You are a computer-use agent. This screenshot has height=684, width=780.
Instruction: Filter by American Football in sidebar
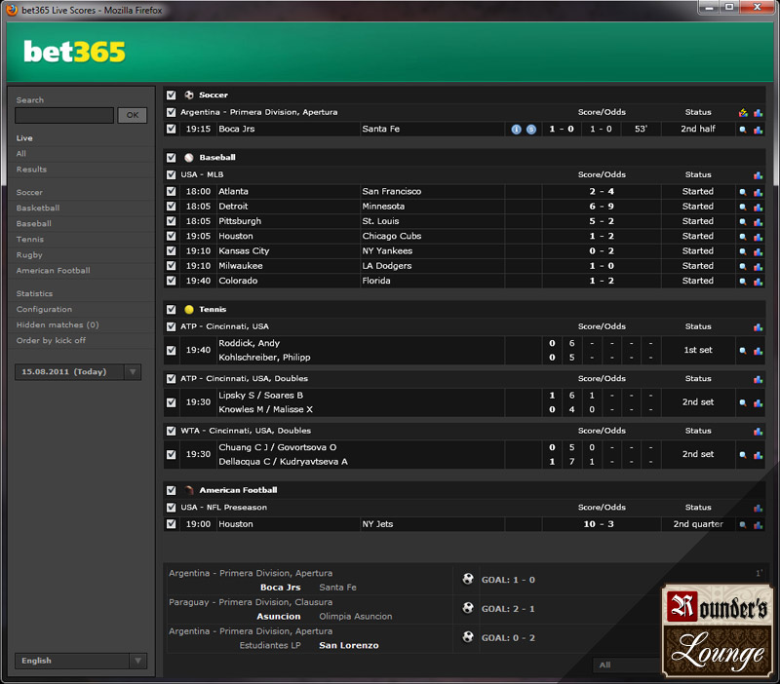(x=54, y=271)
